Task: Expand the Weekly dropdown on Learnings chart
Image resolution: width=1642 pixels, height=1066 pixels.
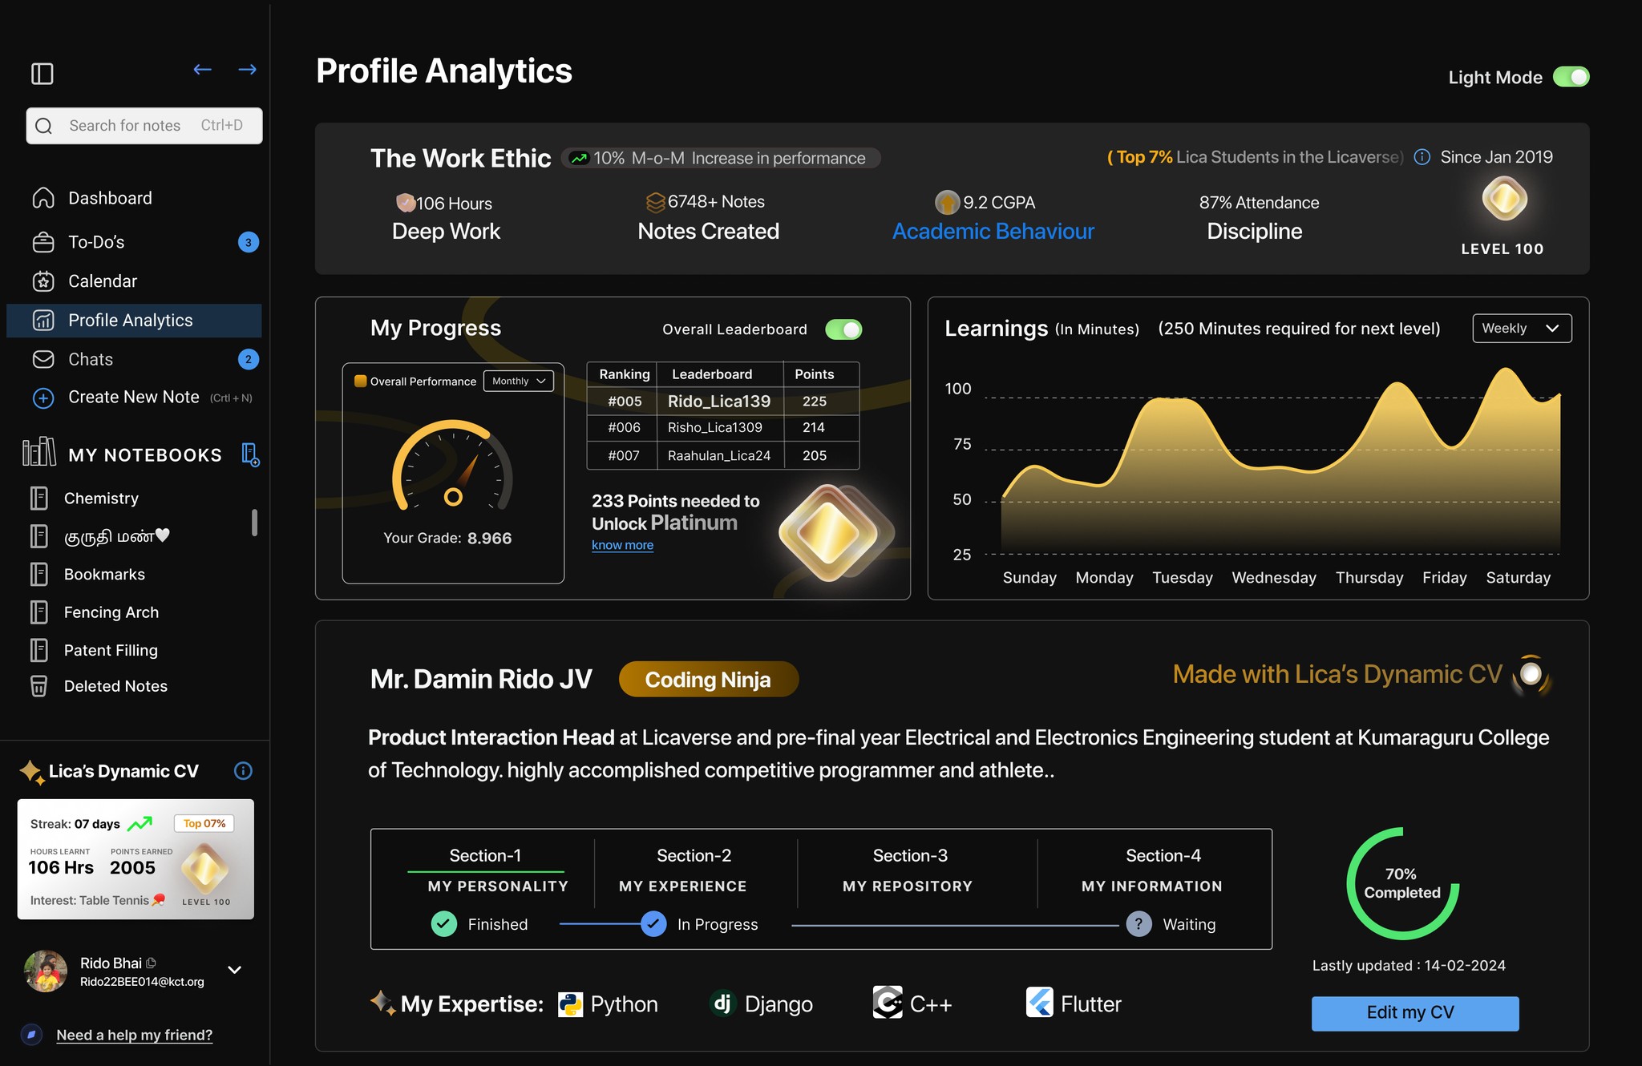Action: 1520,327
